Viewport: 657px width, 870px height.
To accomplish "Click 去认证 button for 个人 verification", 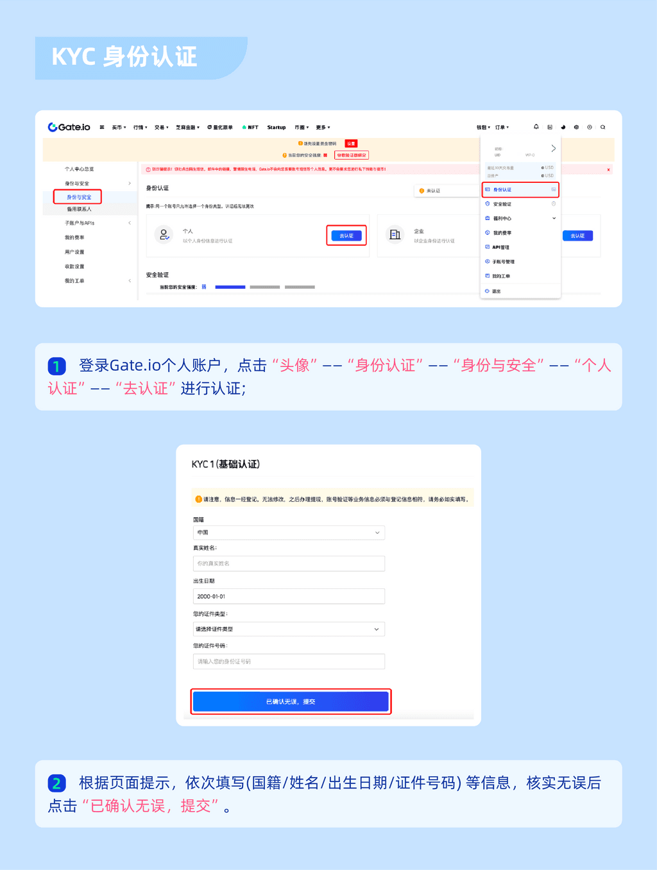I will click(x=346, y=235).
